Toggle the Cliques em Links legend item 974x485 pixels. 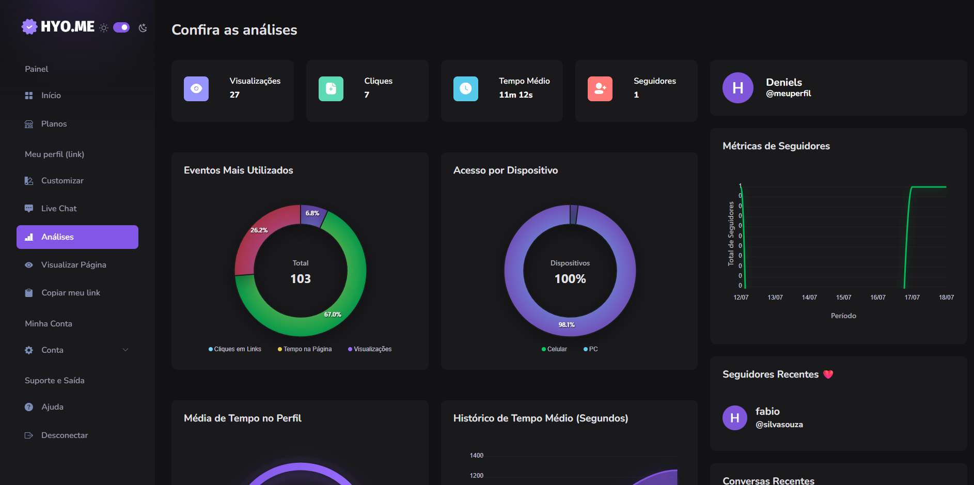pyautogui.click(x=235, y=349)
